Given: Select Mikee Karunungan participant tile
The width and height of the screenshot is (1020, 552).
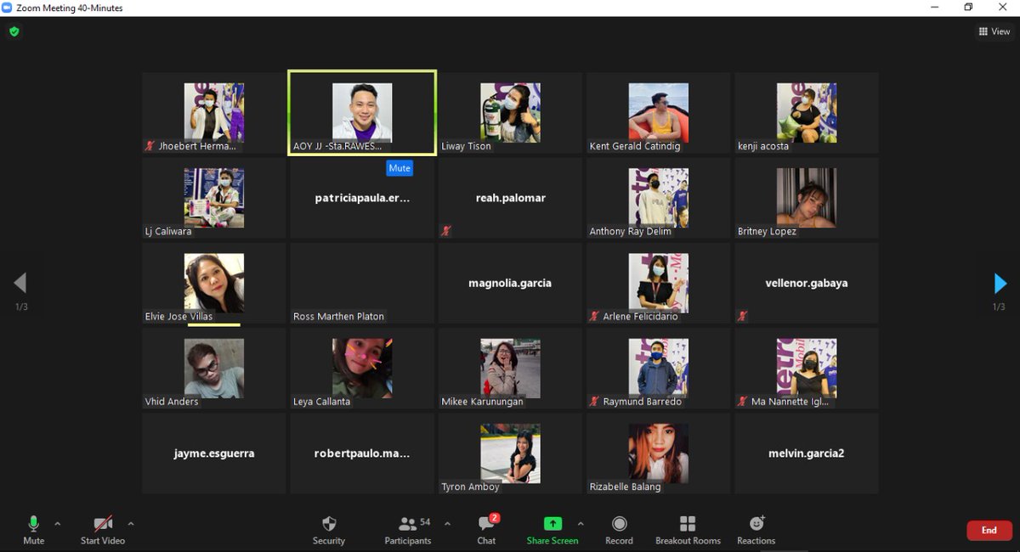Looking at the screenshot, I should click(510, 369).
